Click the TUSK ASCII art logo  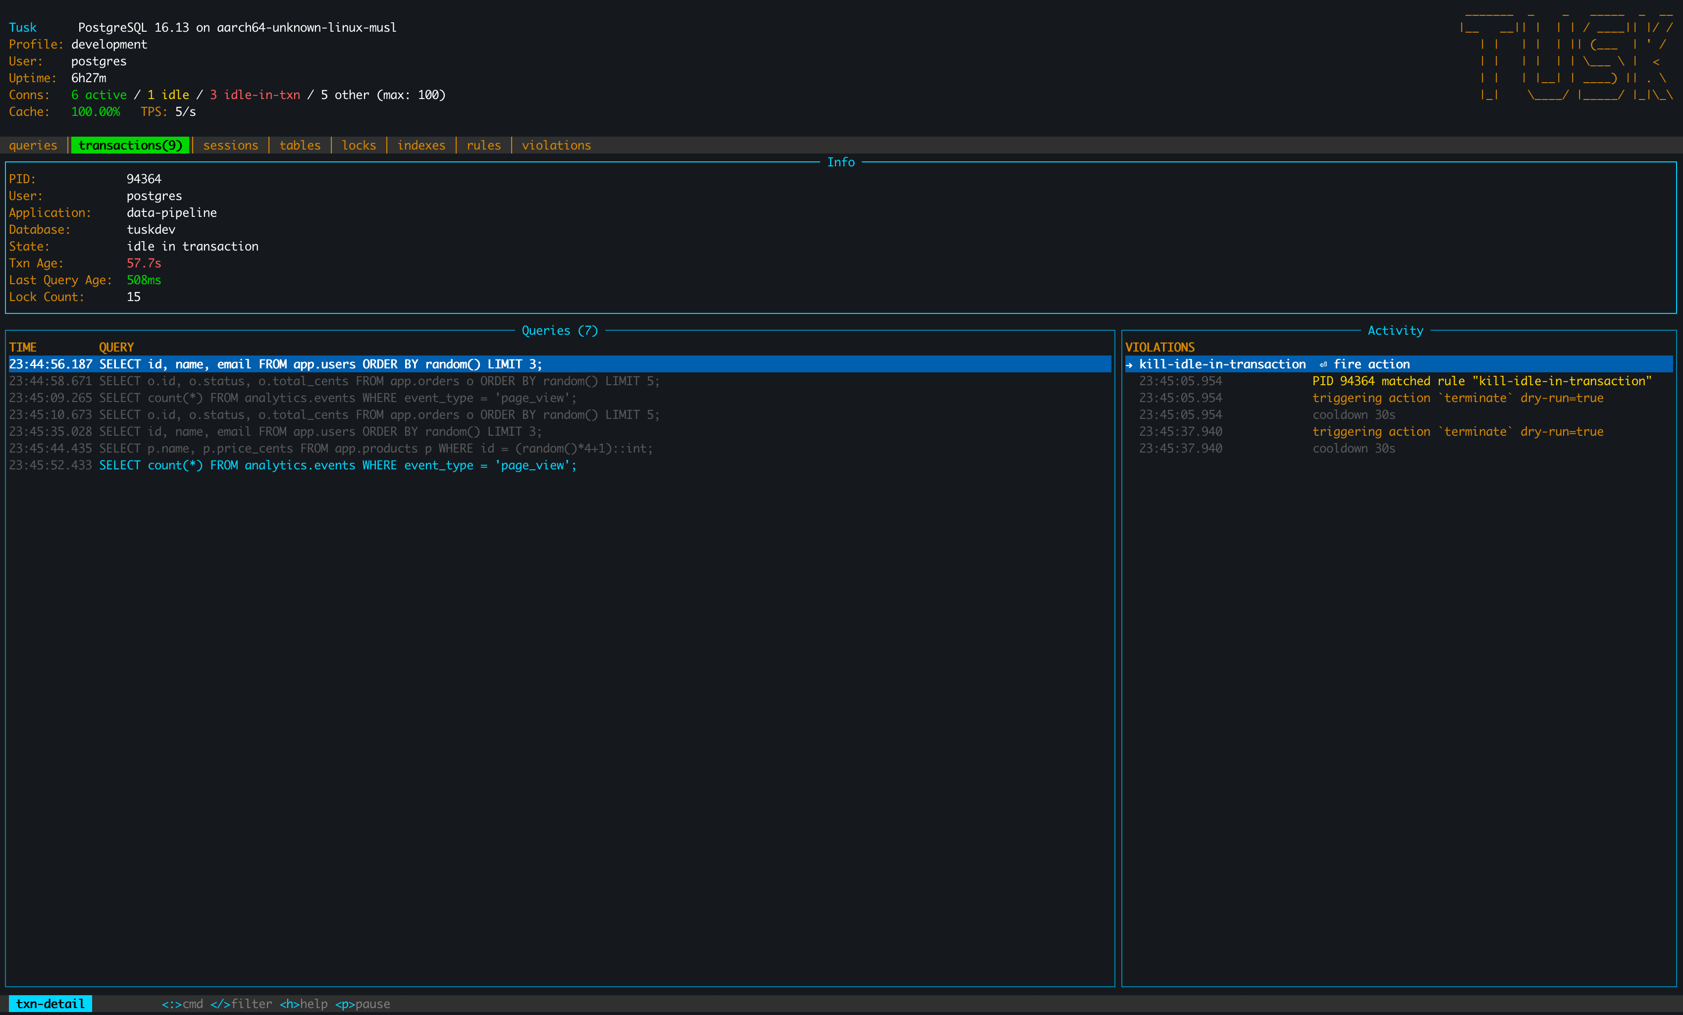tap(1567, 56)
